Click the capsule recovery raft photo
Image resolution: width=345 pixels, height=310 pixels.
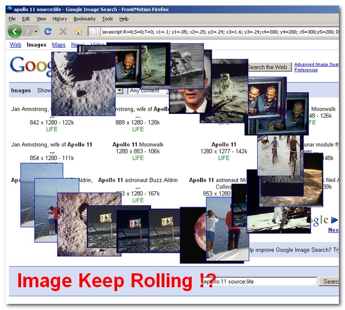187,66
